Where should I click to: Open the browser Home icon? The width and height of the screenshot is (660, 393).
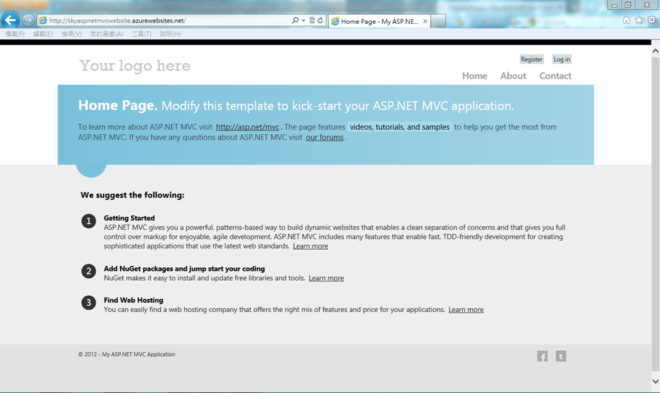[626, 20]
